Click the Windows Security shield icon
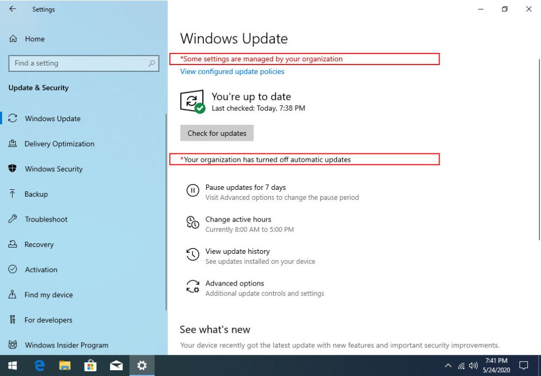 point(13,169)
